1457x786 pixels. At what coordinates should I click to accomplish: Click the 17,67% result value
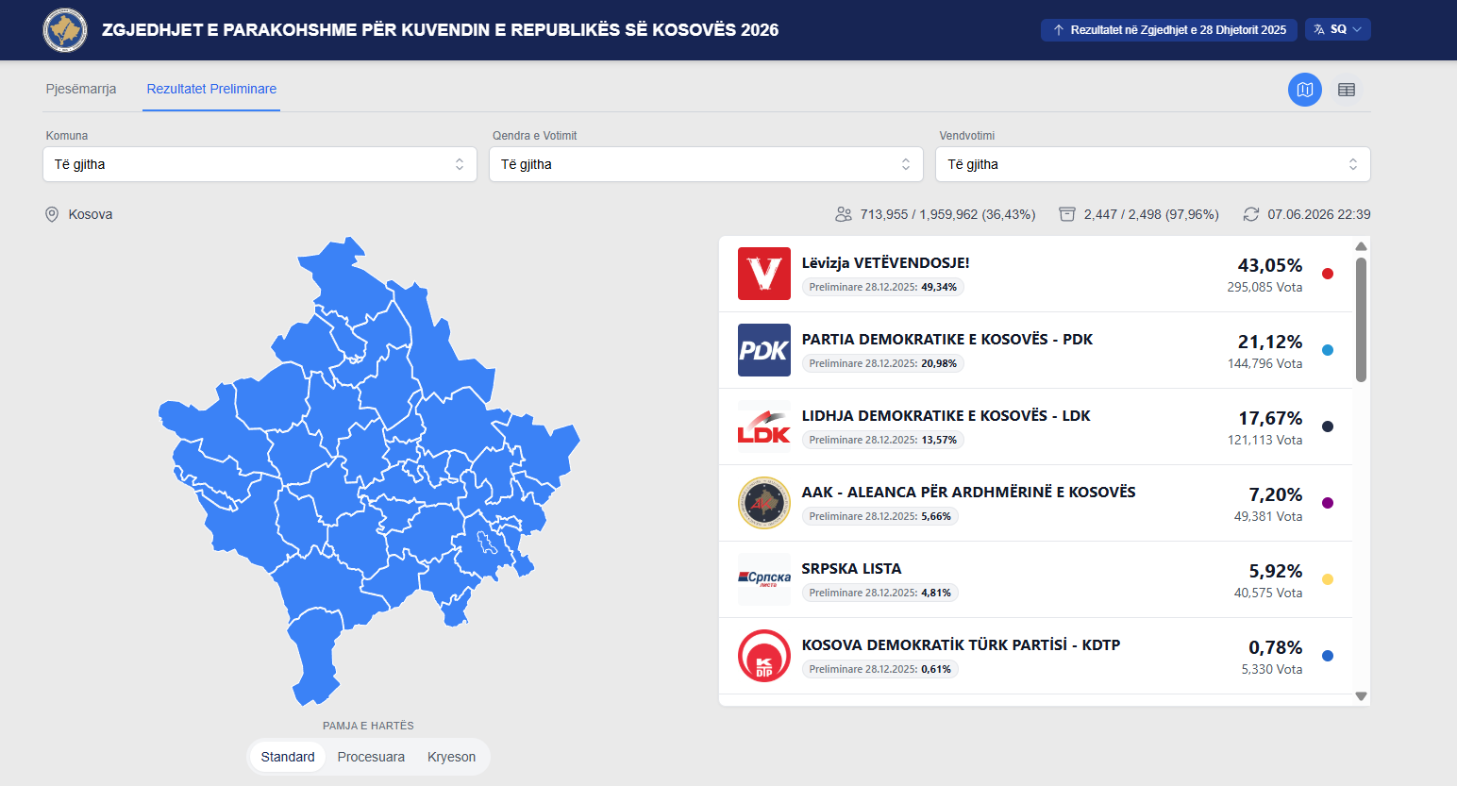(x=1270, y=418)
